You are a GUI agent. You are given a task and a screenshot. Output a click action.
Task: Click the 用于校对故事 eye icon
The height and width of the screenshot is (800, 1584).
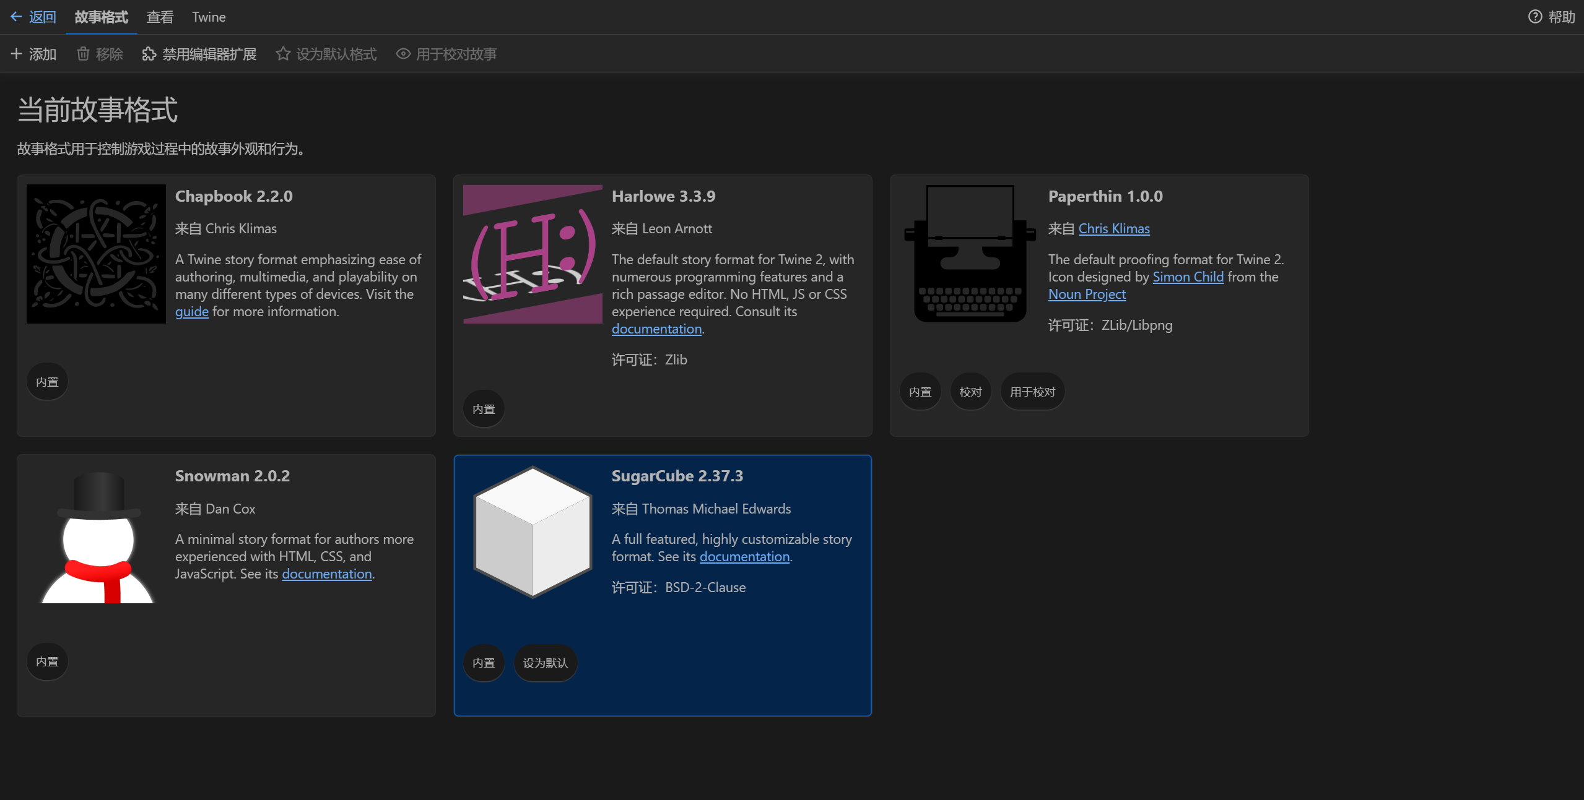point(403,54)
